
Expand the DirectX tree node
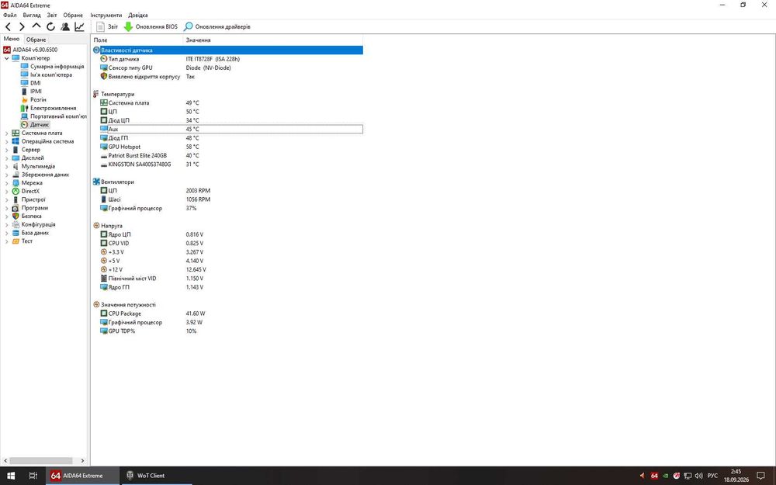point(6,191)
